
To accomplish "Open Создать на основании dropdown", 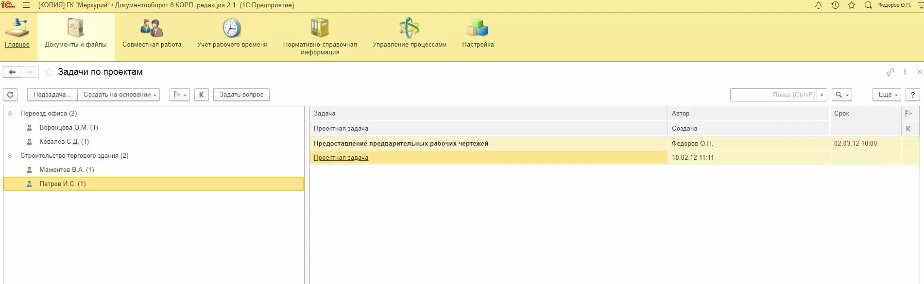I will point(119,95).
